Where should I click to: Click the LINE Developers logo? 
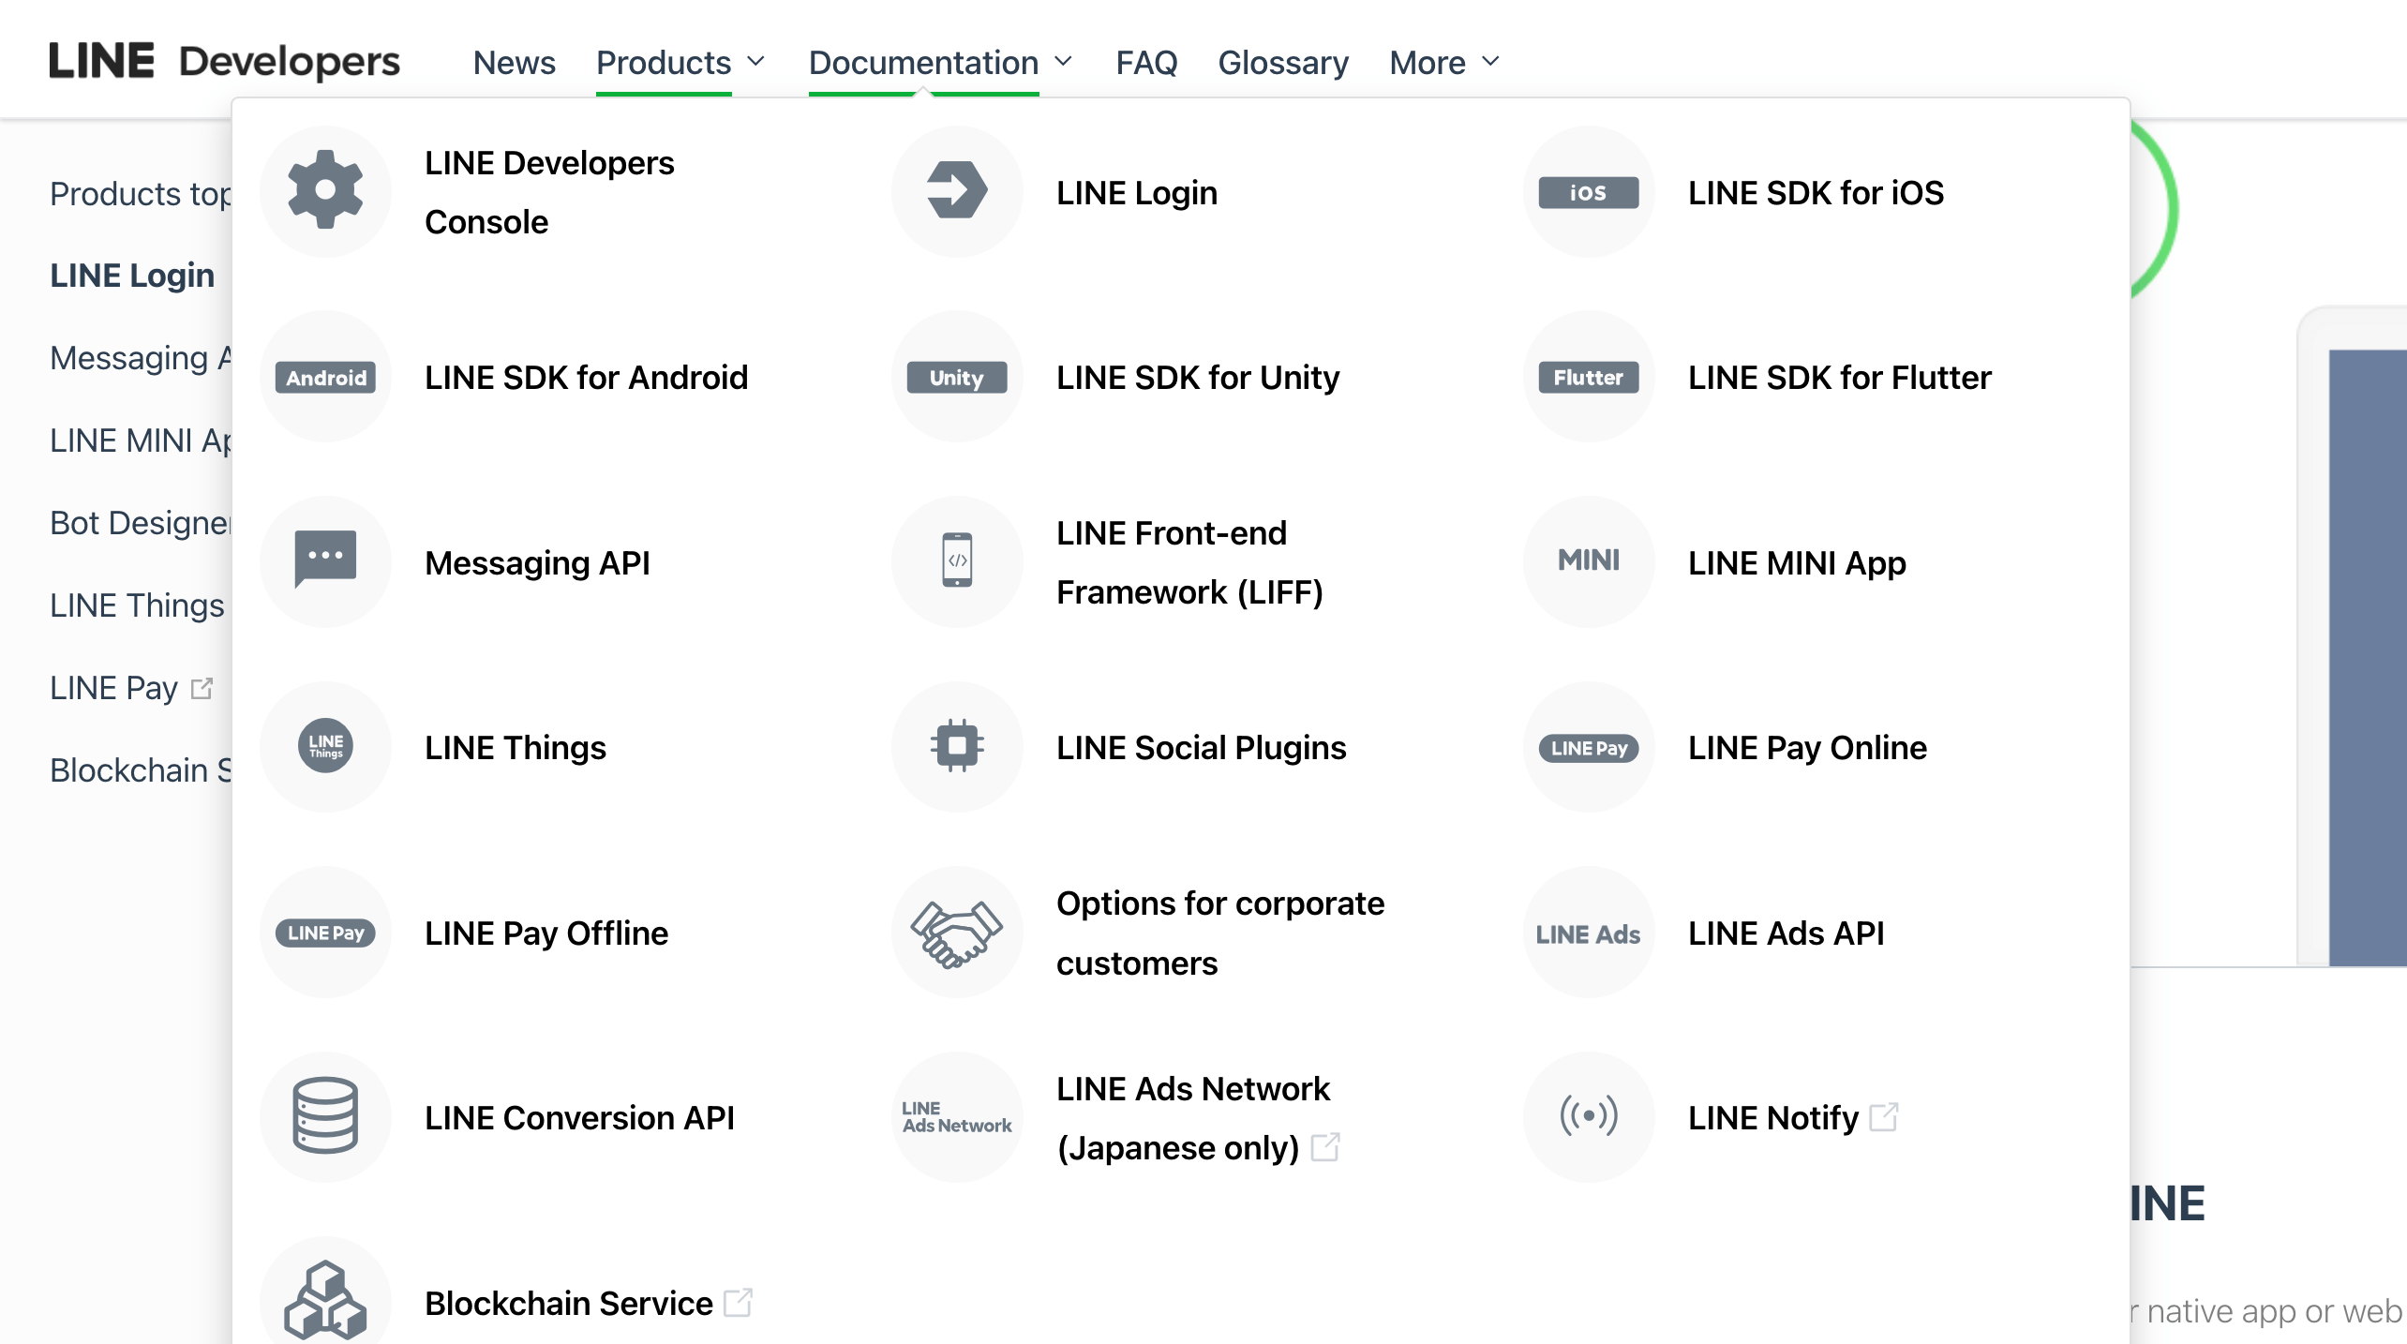pos(224,62)
